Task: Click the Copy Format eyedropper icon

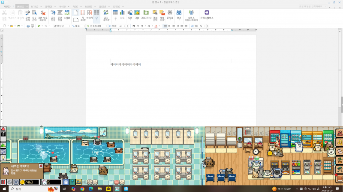Action: click(27, 13)
